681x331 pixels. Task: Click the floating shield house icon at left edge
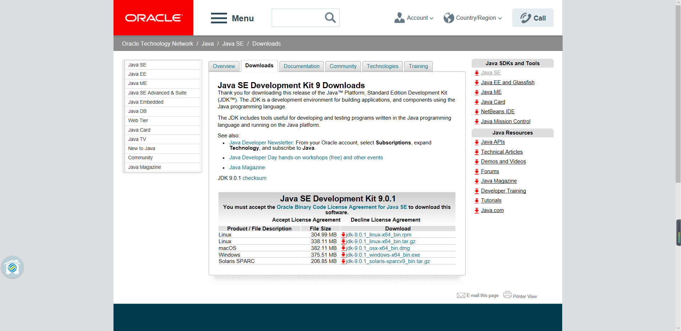point(12,267)
